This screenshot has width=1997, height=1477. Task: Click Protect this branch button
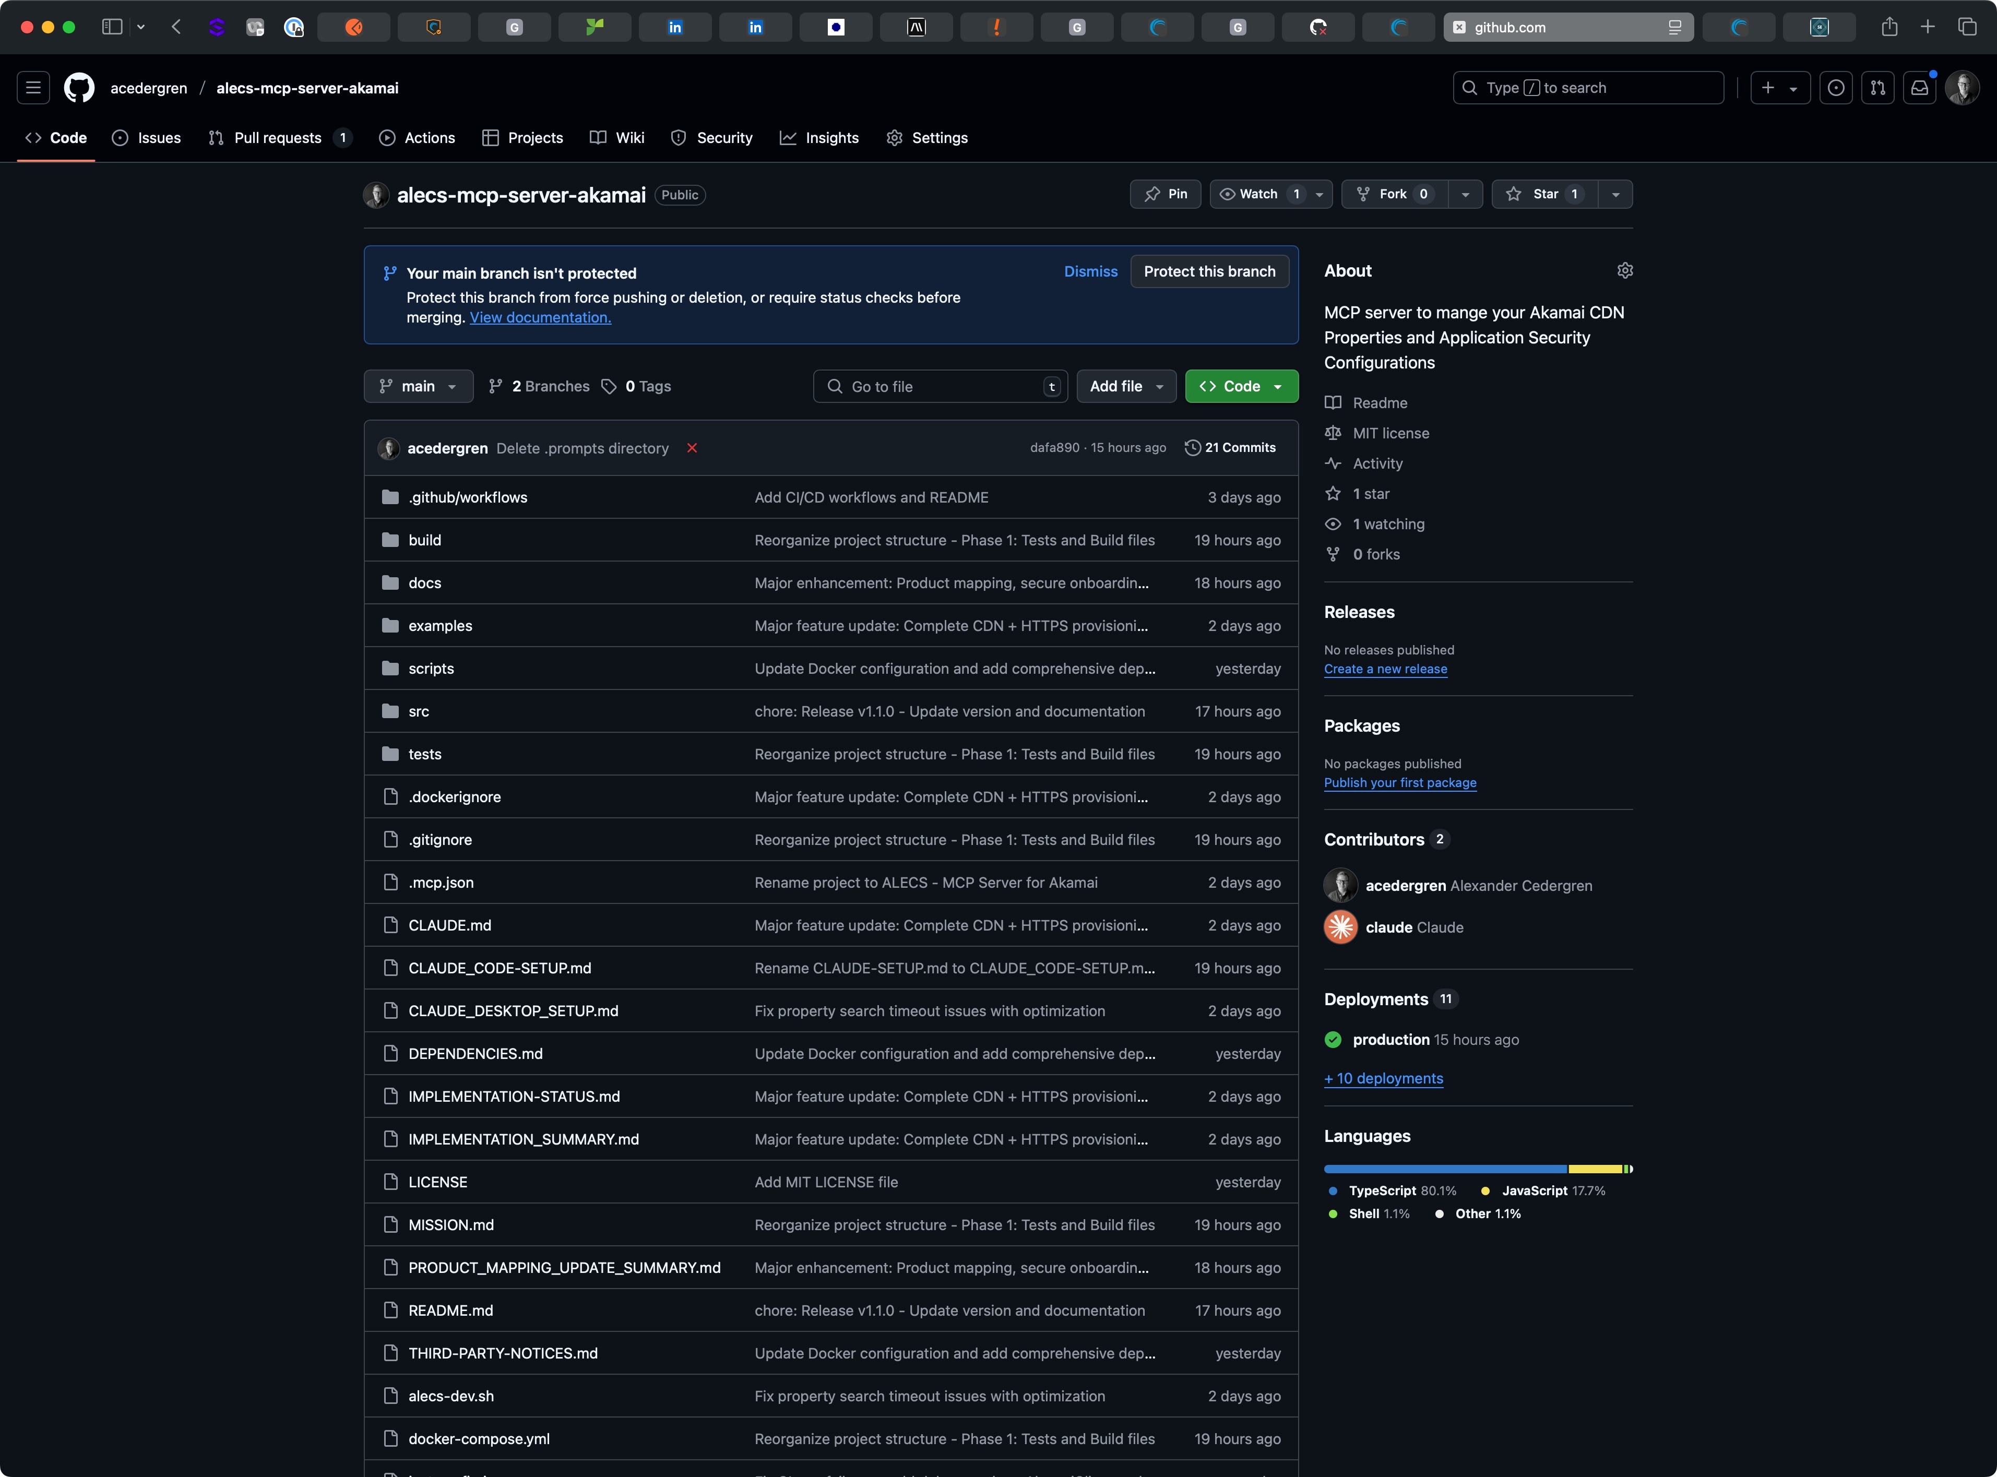[1209, 272]
